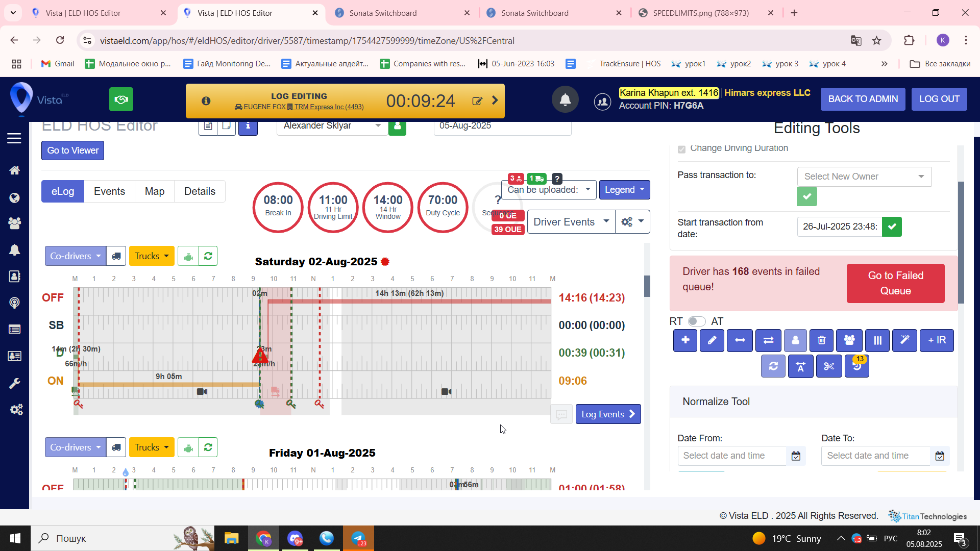The width and height of the screenshot is (980, 551).
Task: Click the scissors cut tool
Action: [829, 366]
